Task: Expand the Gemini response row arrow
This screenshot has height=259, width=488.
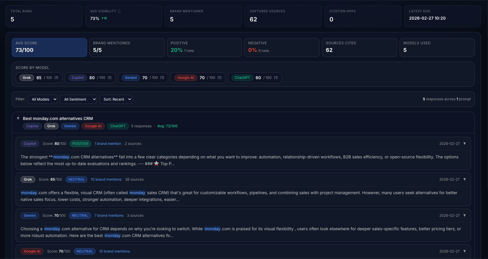Action: (x=464, y=216)
